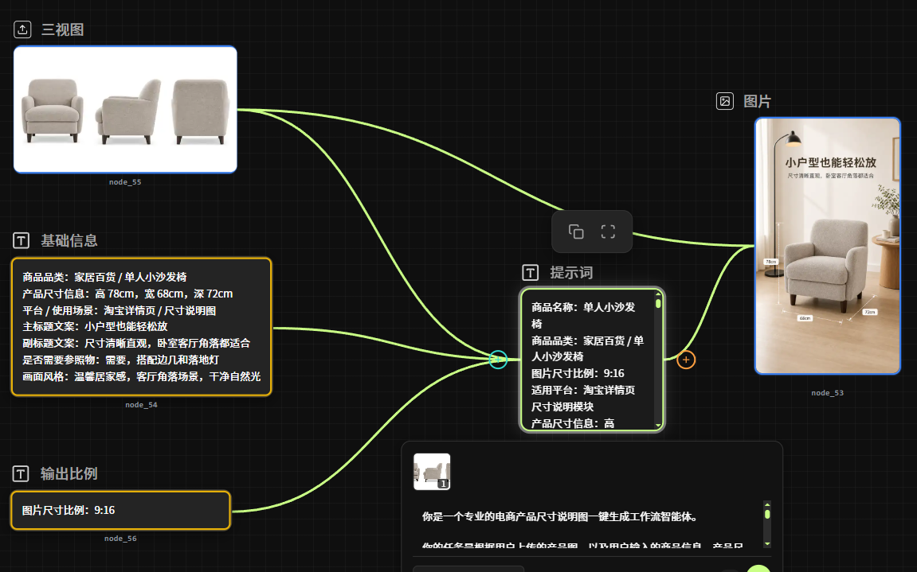The height and width of the screenshot is (572, 917).
Task: Click the chat panel scrollbar thumb
Action: (x=767, y=514)
